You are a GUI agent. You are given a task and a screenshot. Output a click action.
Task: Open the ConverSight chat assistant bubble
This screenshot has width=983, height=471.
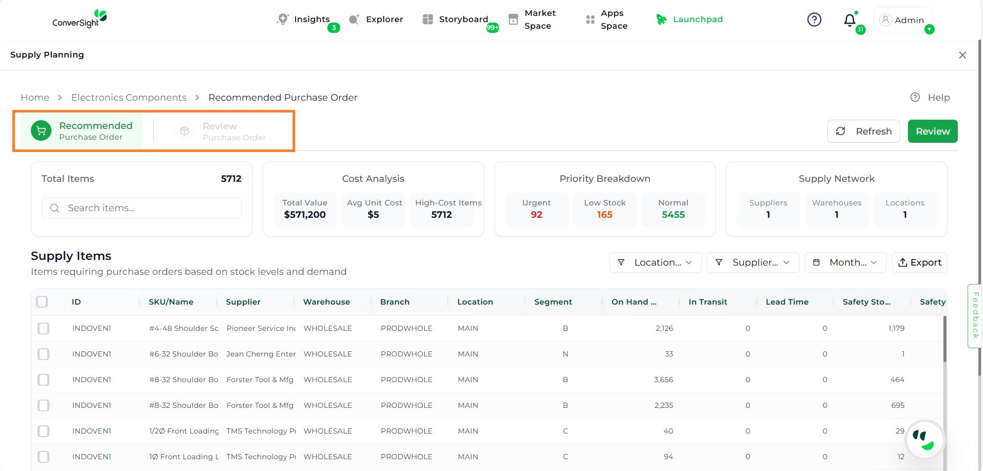click(x=925, y=440)
